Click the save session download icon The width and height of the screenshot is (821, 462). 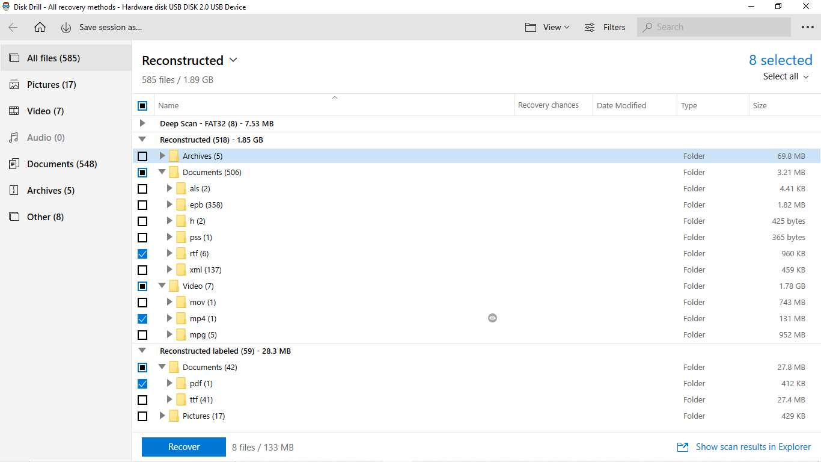tap(66, 28)
